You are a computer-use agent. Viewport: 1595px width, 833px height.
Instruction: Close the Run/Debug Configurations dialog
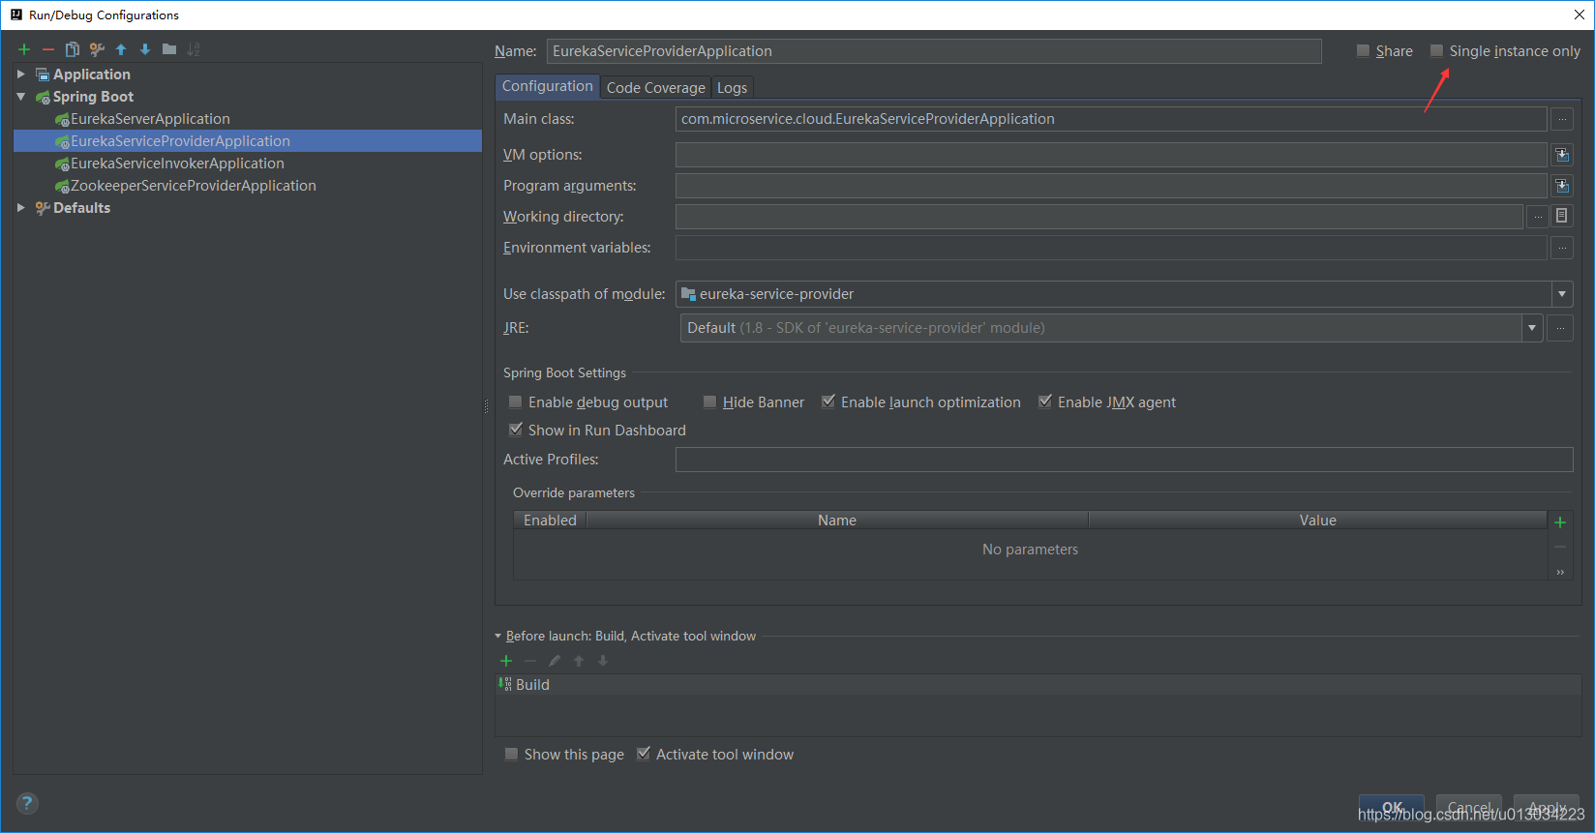point(1580,15)
